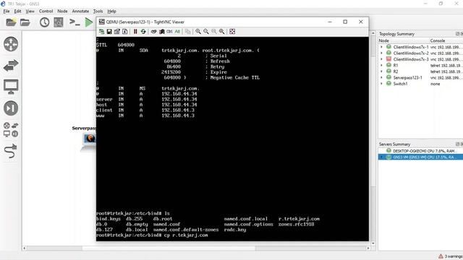Click the TightVNC file transfer icon
This screenshot has width=463, height=260.
pyautogui.click(x=188, y=32)
